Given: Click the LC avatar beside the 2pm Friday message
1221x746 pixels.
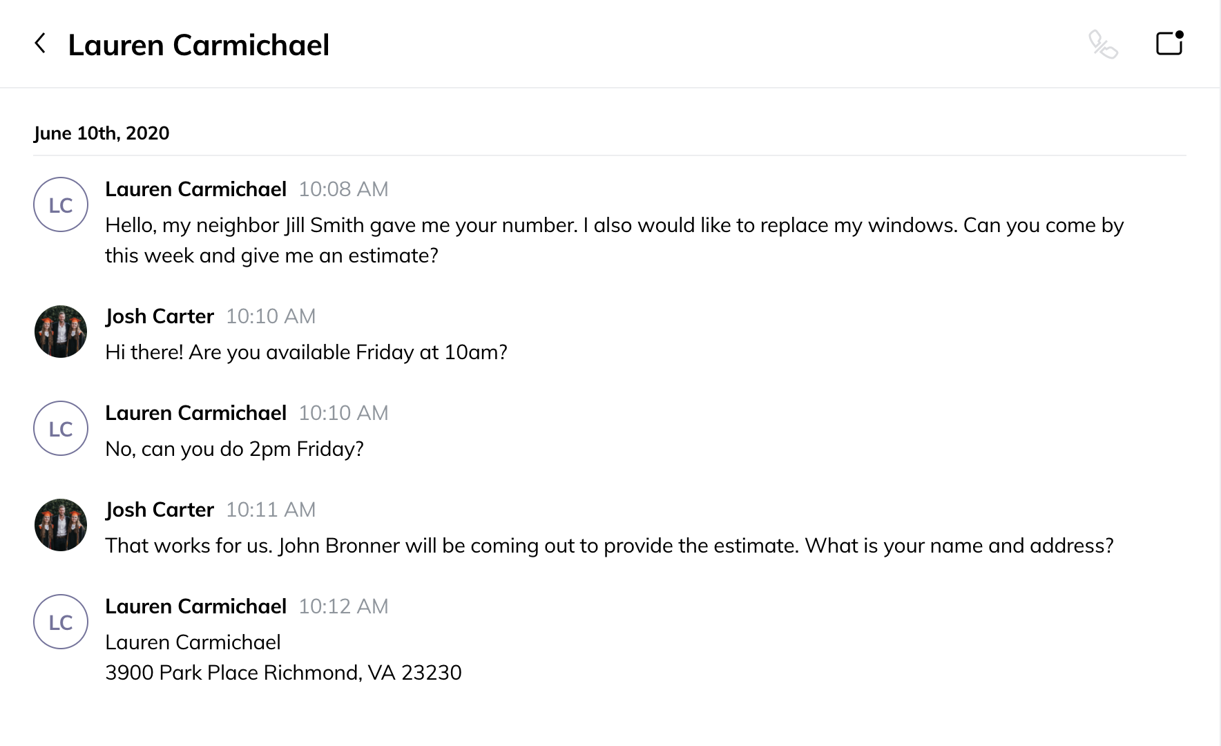Looking at the screenshot, I should 61,428.
